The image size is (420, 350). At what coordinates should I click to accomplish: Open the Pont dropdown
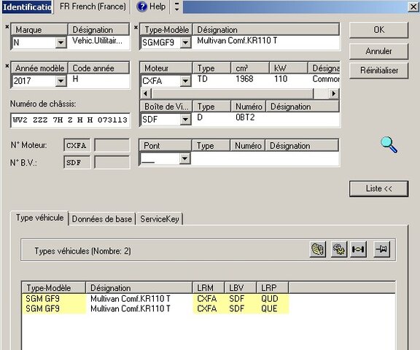click(184, 158)
